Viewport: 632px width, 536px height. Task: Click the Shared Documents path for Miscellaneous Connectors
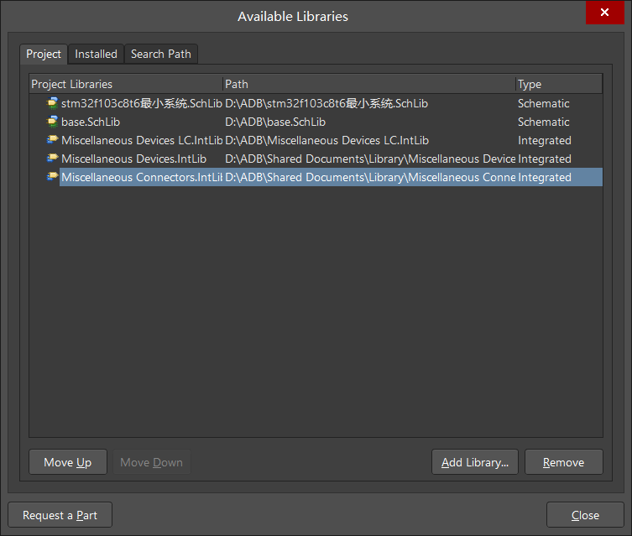(370, 177)
